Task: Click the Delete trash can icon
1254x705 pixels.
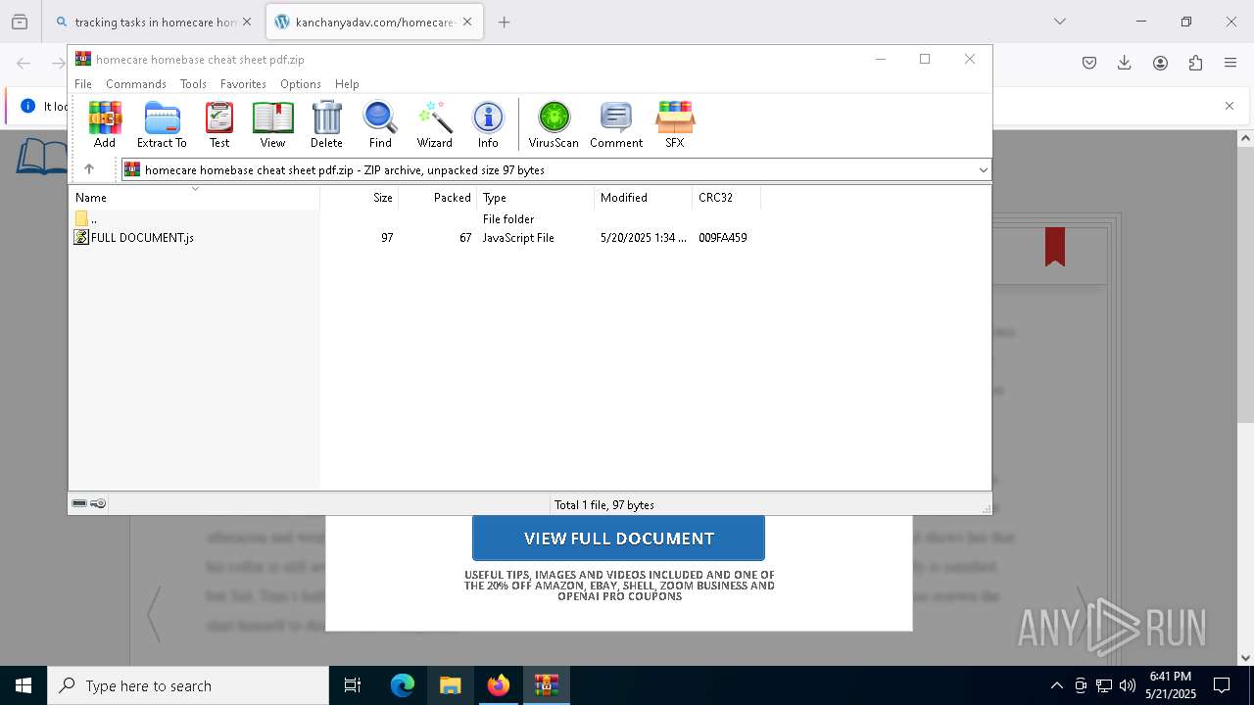Action: coord(326,124)
